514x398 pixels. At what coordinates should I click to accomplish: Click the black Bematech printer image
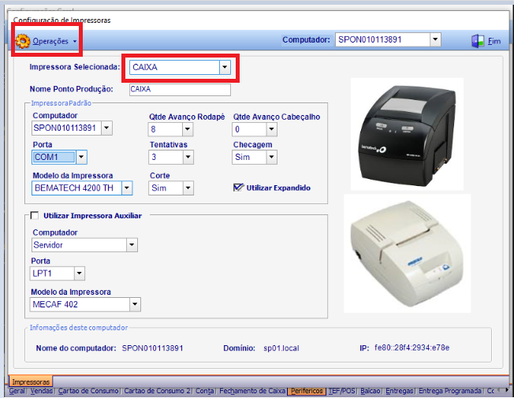407,134
